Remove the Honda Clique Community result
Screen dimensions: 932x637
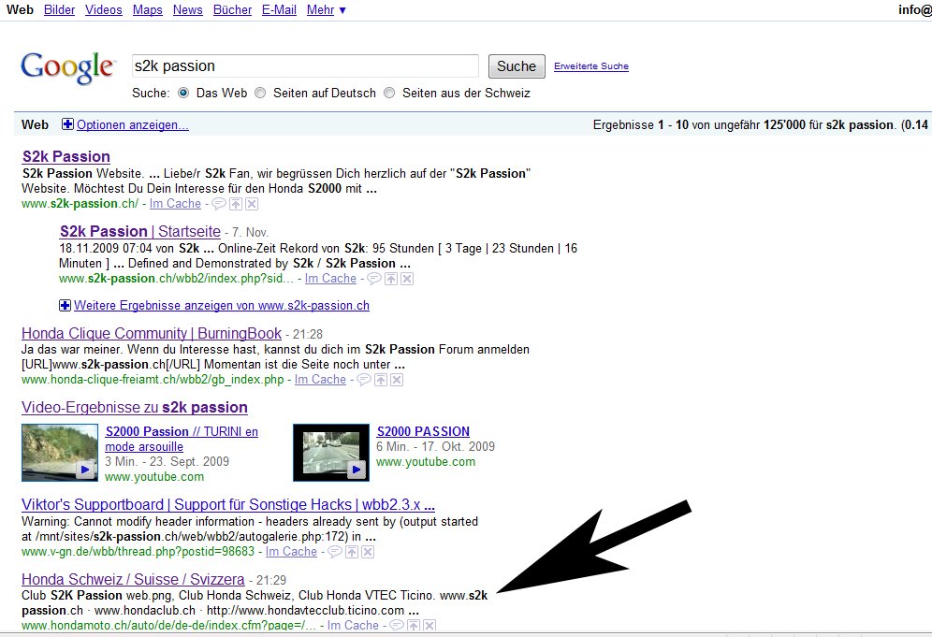397,380
